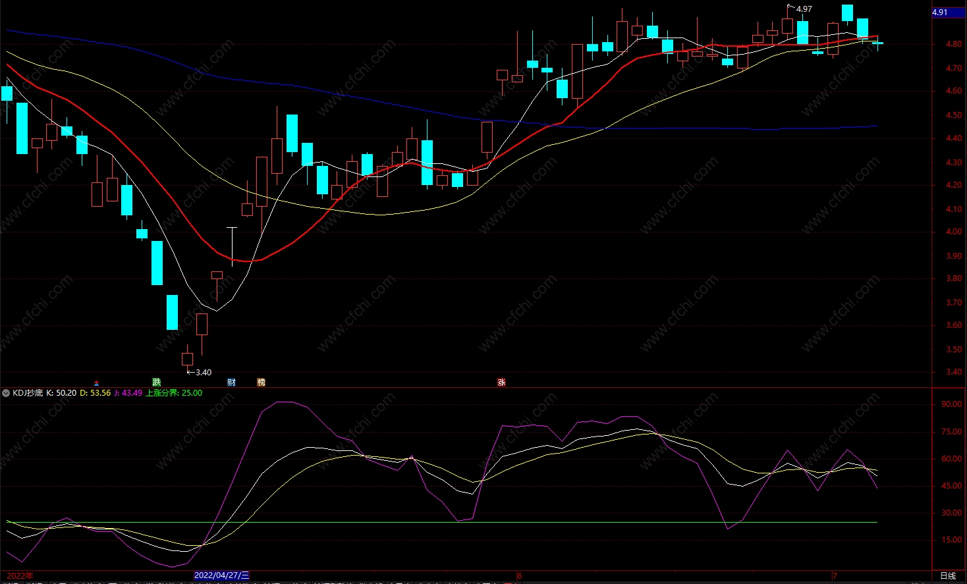Expand the KDJ抄底 indicator dropdown arrow
967x584 pixels.
pyautogui.click(x=6, y=393)
